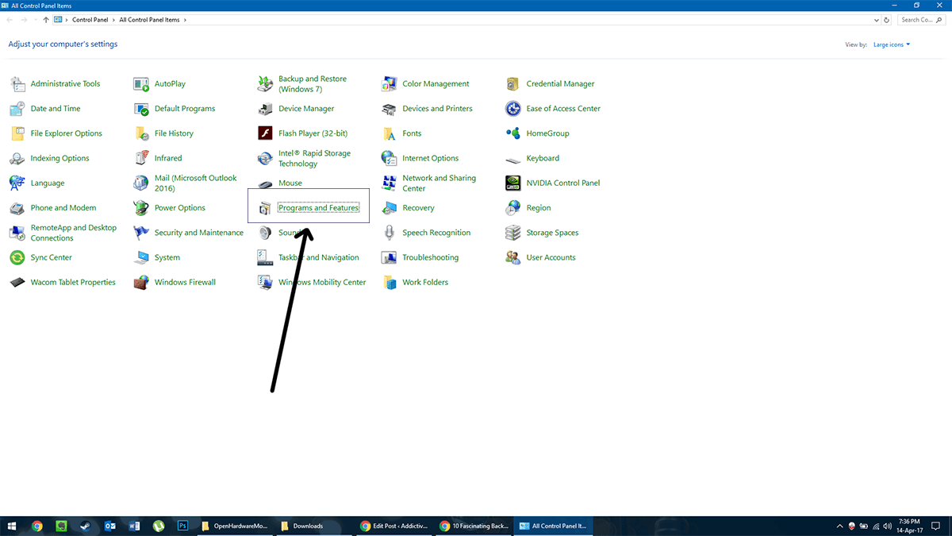
Task: Open Steam from the taskbar
Action: (85, 526)
